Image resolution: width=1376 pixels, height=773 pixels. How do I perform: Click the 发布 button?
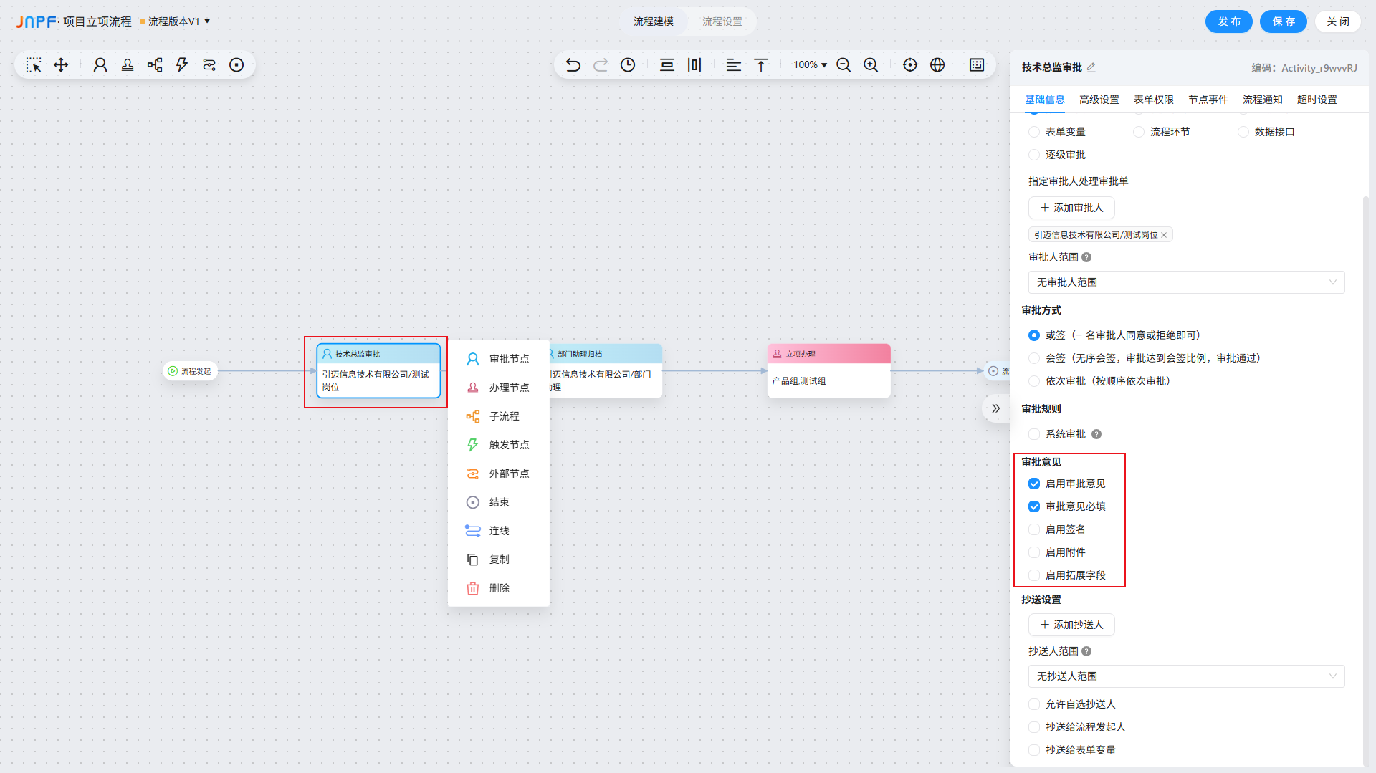coord(1228,21)
